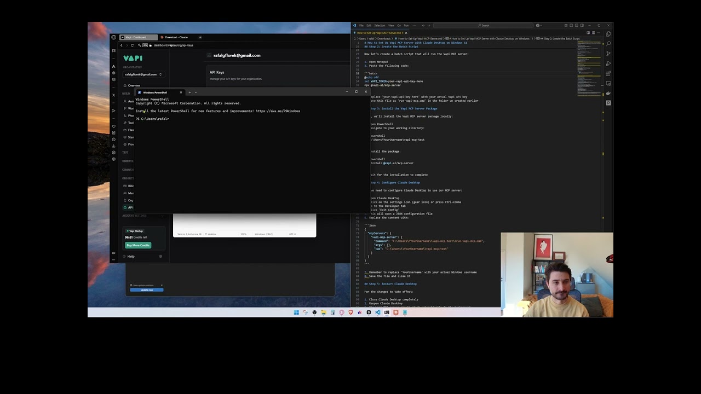Select How-to-Set-Up-Vapi-MCP-Server.md editor tab
The width and height of the screenshot is (701, 394).
pos(378,33)
